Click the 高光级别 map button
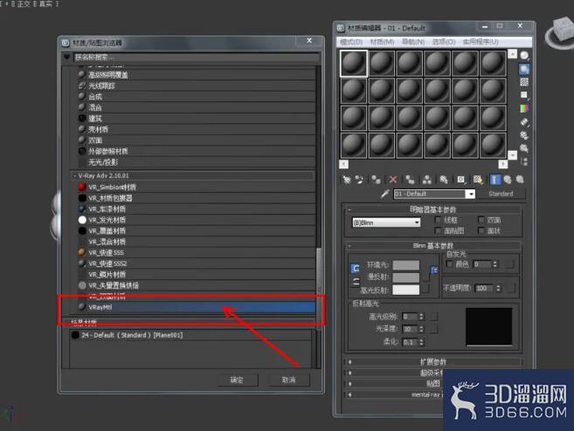The image size is (574, 431). [434, 317]
